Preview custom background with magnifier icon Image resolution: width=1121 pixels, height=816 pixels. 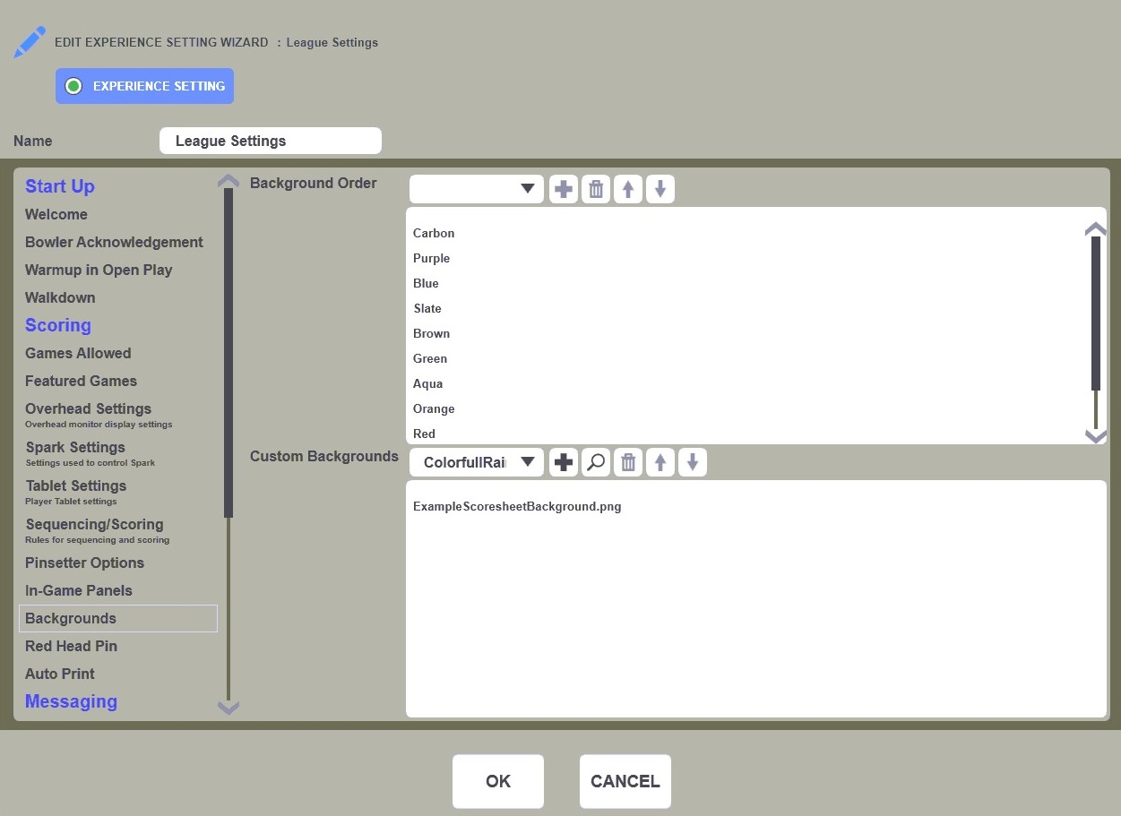[596, 462]
